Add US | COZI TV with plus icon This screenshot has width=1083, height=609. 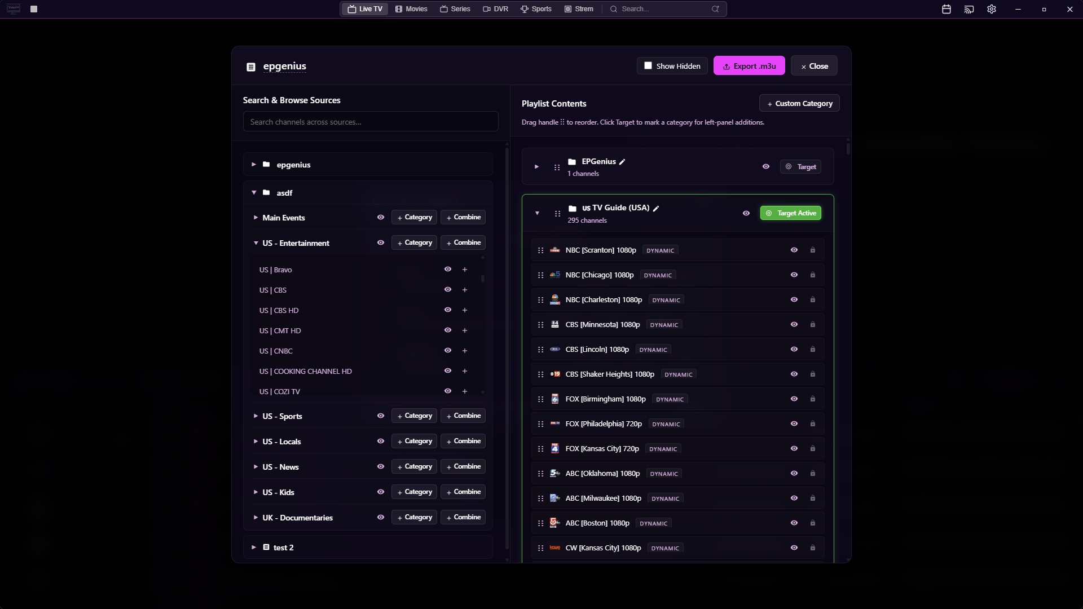pos(465,391)
